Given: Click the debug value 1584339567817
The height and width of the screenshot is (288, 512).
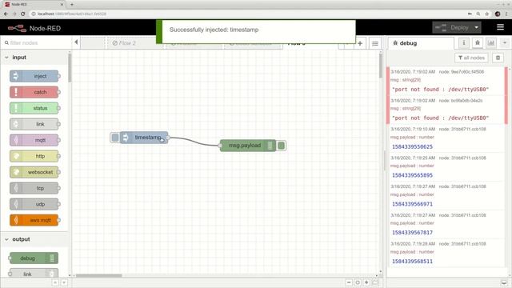Looking at the screenshot, I should 413,233.
